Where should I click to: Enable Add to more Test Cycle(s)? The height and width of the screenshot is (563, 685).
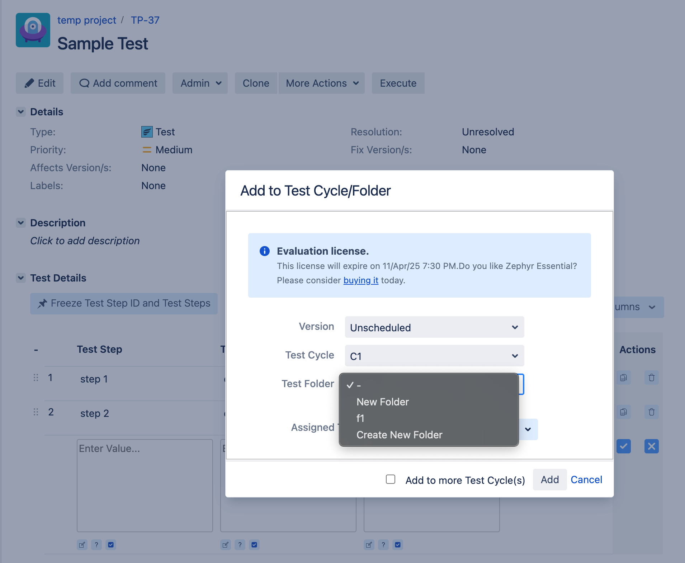pos(390,480)
